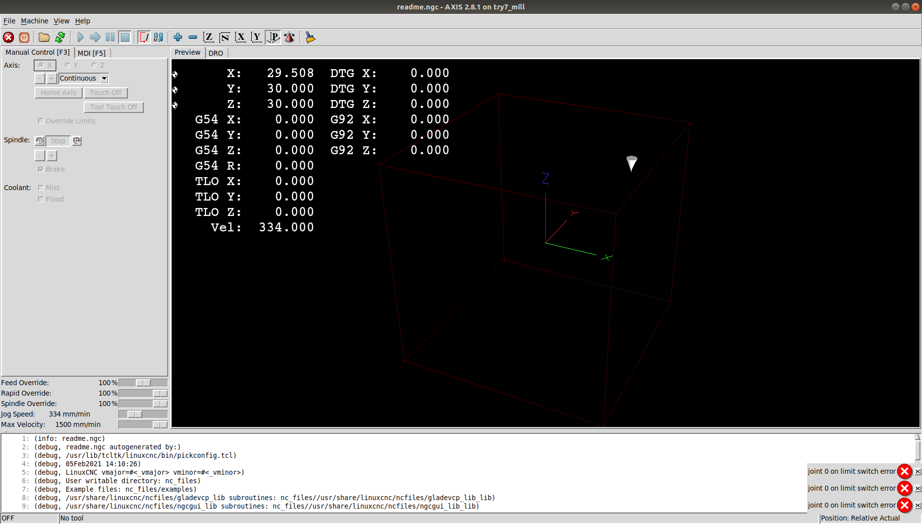Toggle the Flood coolant checkbox
Image resolution: width=922 pixels, height=524 pixels.
[41, 199]
